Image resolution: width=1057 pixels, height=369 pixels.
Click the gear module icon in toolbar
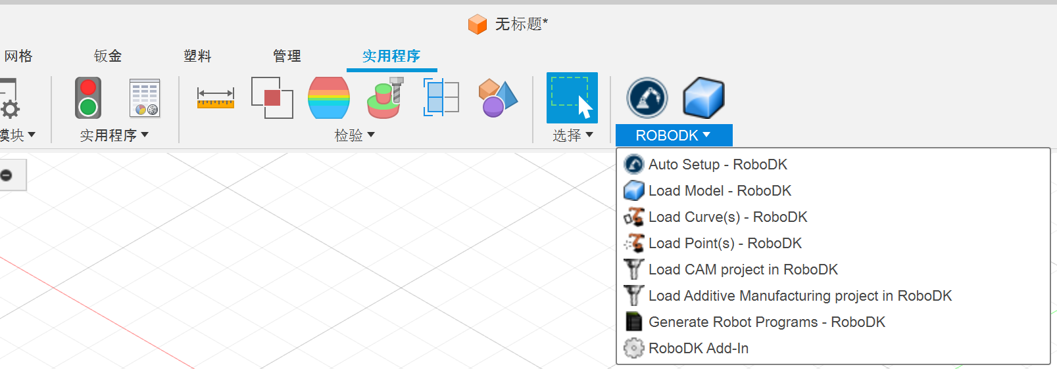(9, 98)
